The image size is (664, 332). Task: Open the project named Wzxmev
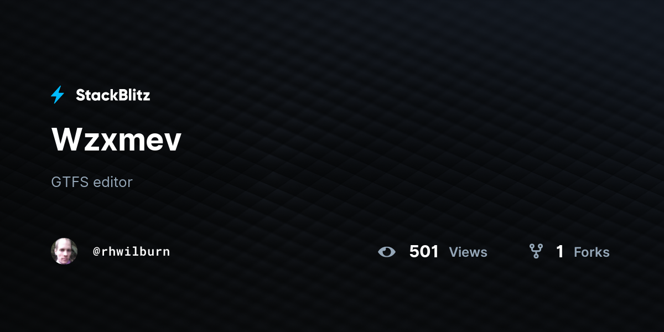pyautogui.click(x=116, y=139)
